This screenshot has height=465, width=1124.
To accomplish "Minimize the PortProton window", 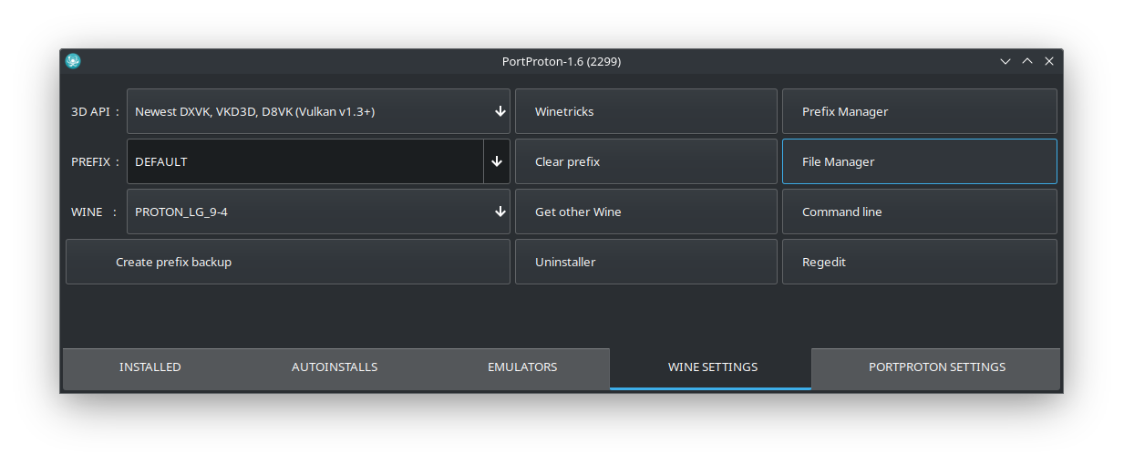I will tap(1005, 61).
